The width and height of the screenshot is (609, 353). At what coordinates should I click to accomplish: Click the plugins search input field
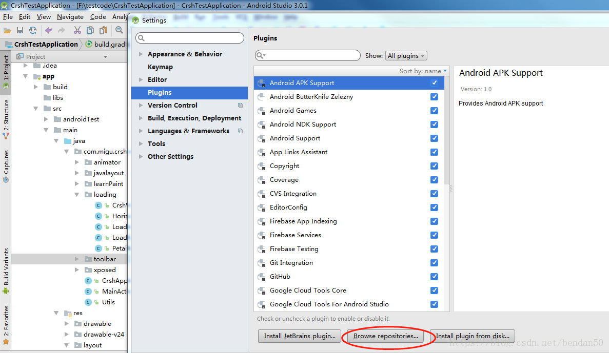click(308, 55)
